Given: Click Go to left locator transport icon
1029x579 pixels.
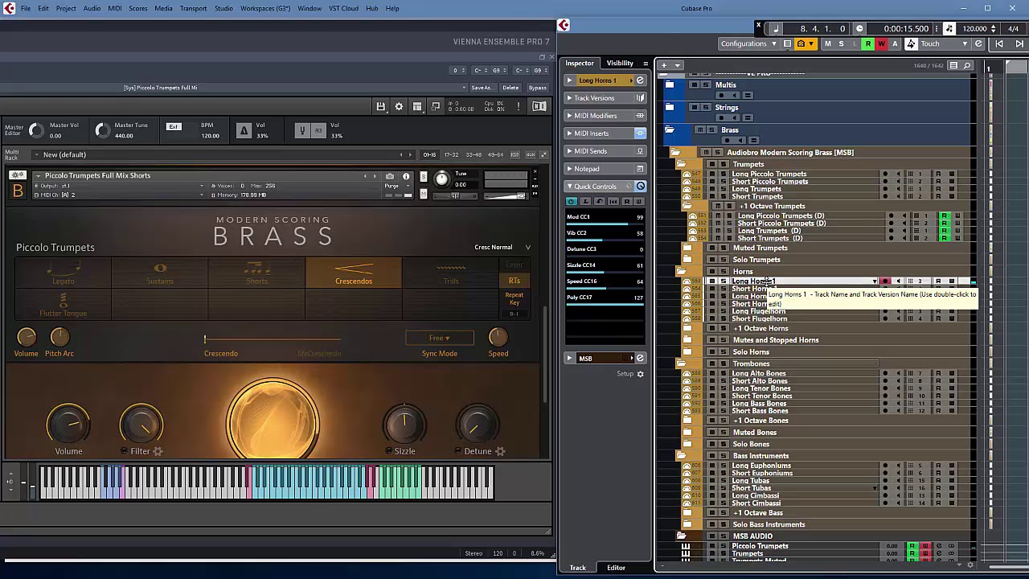Looking at the screenshot, I should (x=999, y=43).
